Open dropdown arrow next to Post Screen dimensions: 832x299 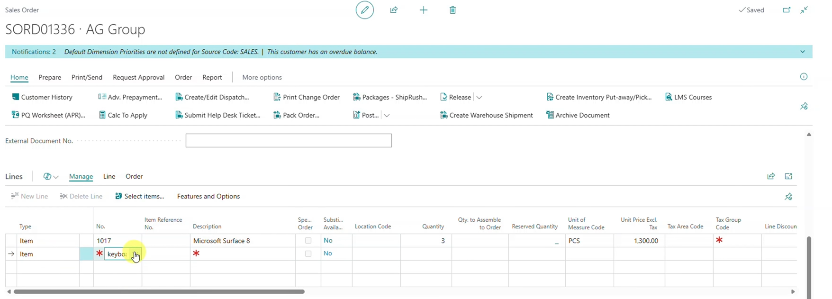pyautogui.click(x=387, y=115)
